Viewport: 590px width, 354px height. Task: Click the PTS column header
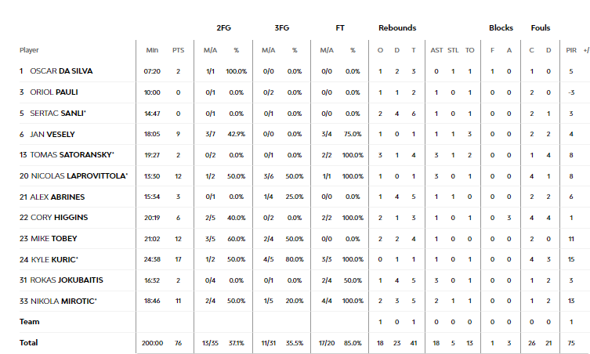pos(179,50)
